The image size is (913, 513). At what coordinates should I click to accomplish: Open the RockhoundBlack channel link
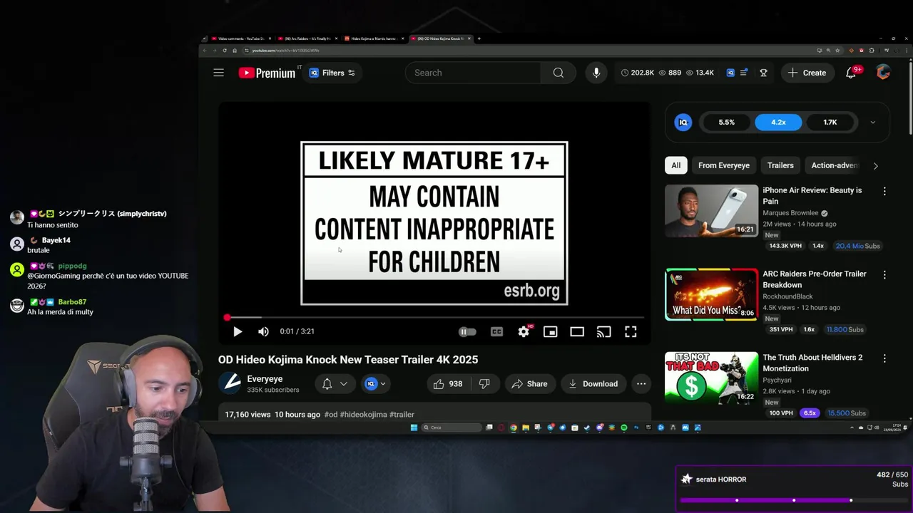pyautogui.click(x=787, y=296)
